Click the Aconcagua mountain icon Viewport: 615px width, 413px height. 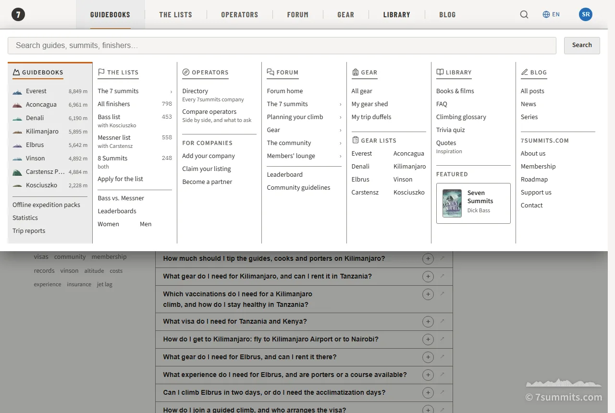pos(17,105)
